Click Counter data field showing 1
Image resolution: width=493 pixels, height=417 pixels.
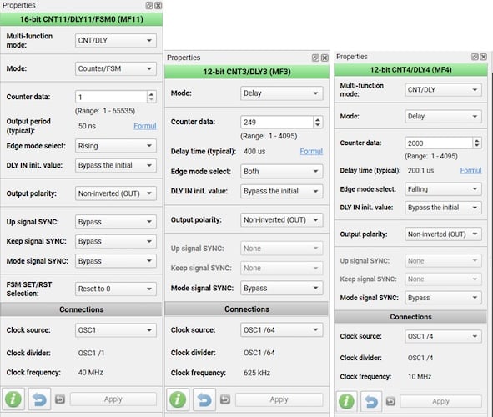point(111,97)
